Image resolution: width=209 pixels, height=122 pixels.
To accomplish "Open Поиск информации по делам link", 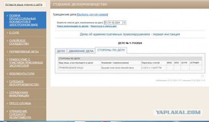I will pos(72,26).
